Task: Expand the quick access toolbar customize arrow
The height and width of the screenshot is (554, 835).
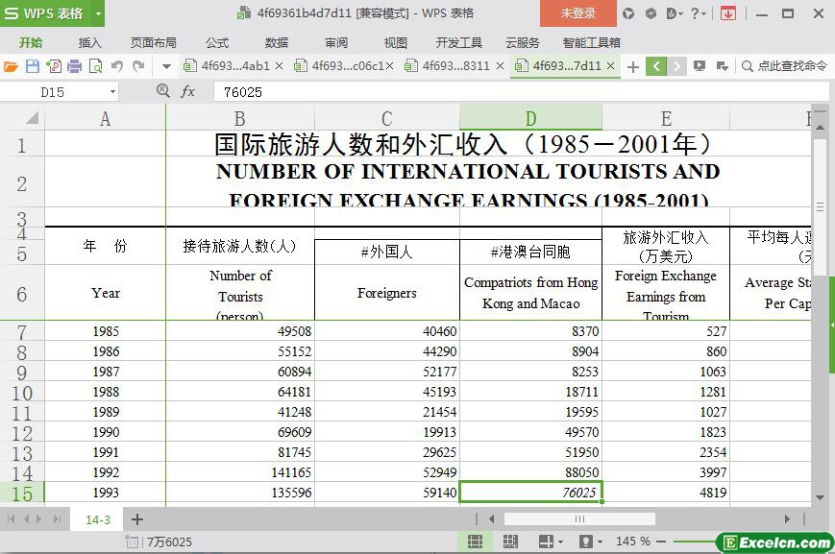Action: (x=166, y=66)
